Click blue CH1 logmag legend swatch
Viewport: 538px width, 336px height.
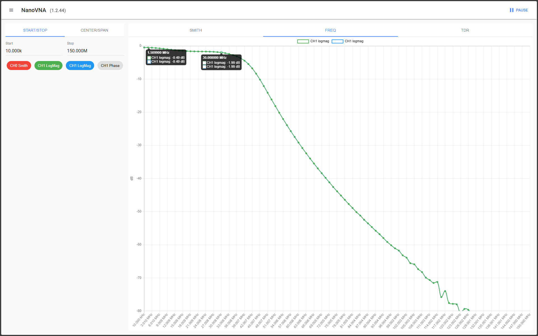[337, 41]
